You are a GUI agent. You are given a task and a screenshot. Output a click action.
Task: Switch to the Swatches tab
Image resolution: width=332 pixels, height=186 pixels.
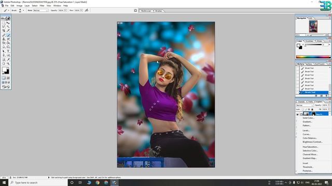tap(310, 41)
